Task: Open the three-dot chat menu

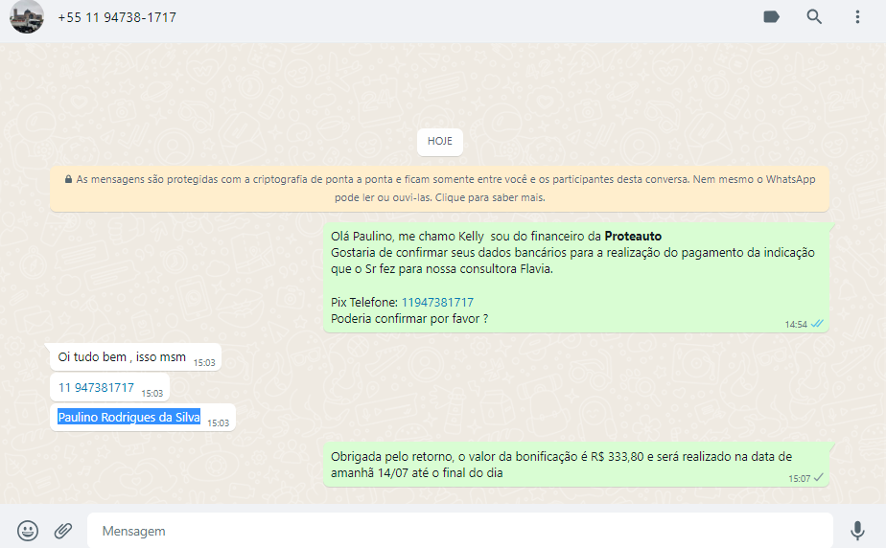Action: 857,17
